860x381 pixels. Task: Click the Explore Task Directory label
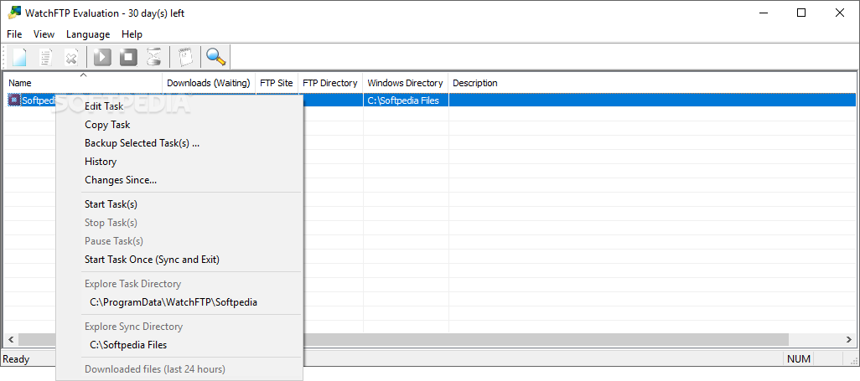(132, 284)
